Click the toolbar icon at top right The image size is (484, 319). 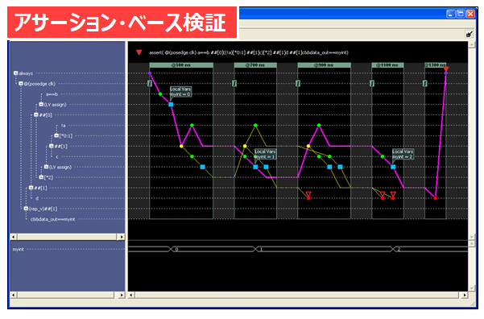(x=470, y=34)
